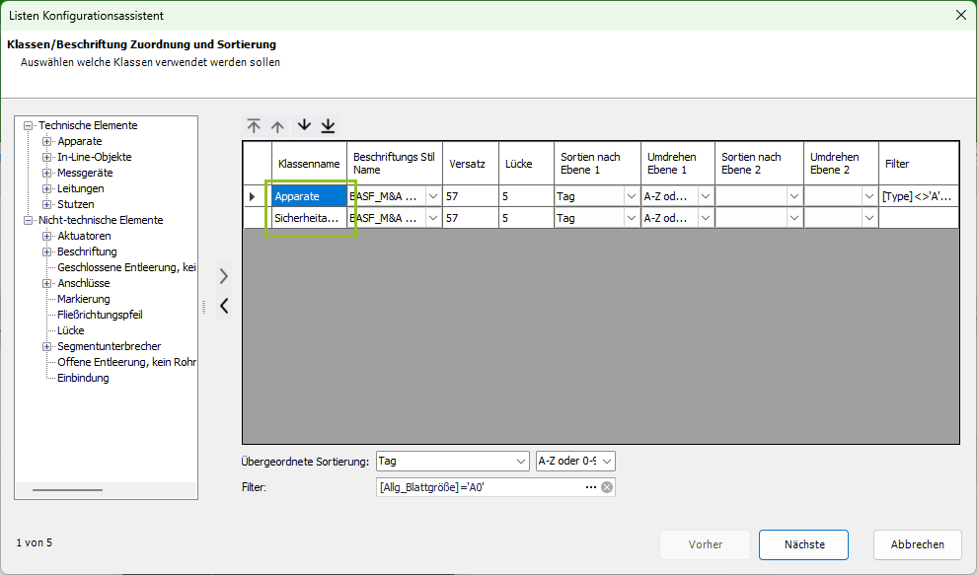The width and height of the screenshot is (977, 575).
Task: Click the Nächste button
Action: tap(804, 544)
